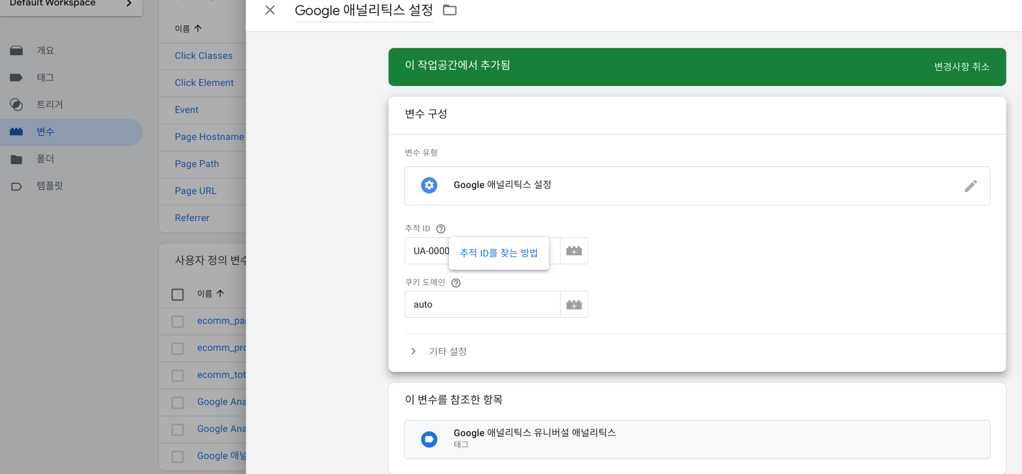
Task: Click the 템플릿 outline icon in sidebar
Action: tap(16, 186)
